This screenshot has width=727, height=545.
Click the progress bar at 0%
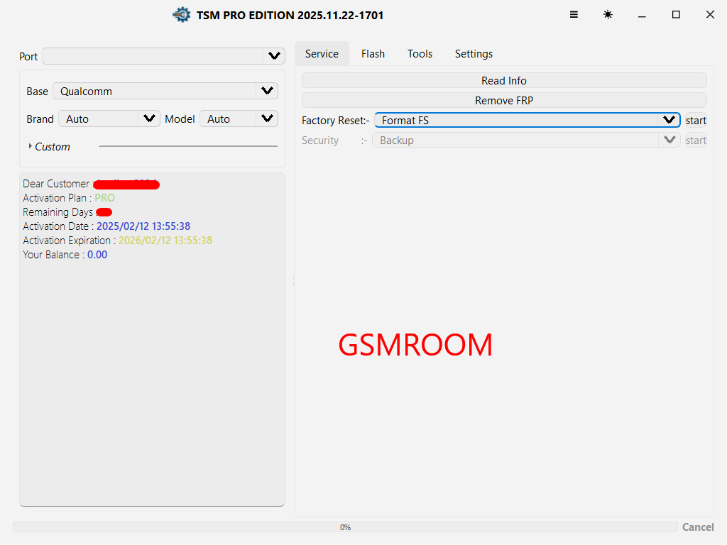point(345,527)
